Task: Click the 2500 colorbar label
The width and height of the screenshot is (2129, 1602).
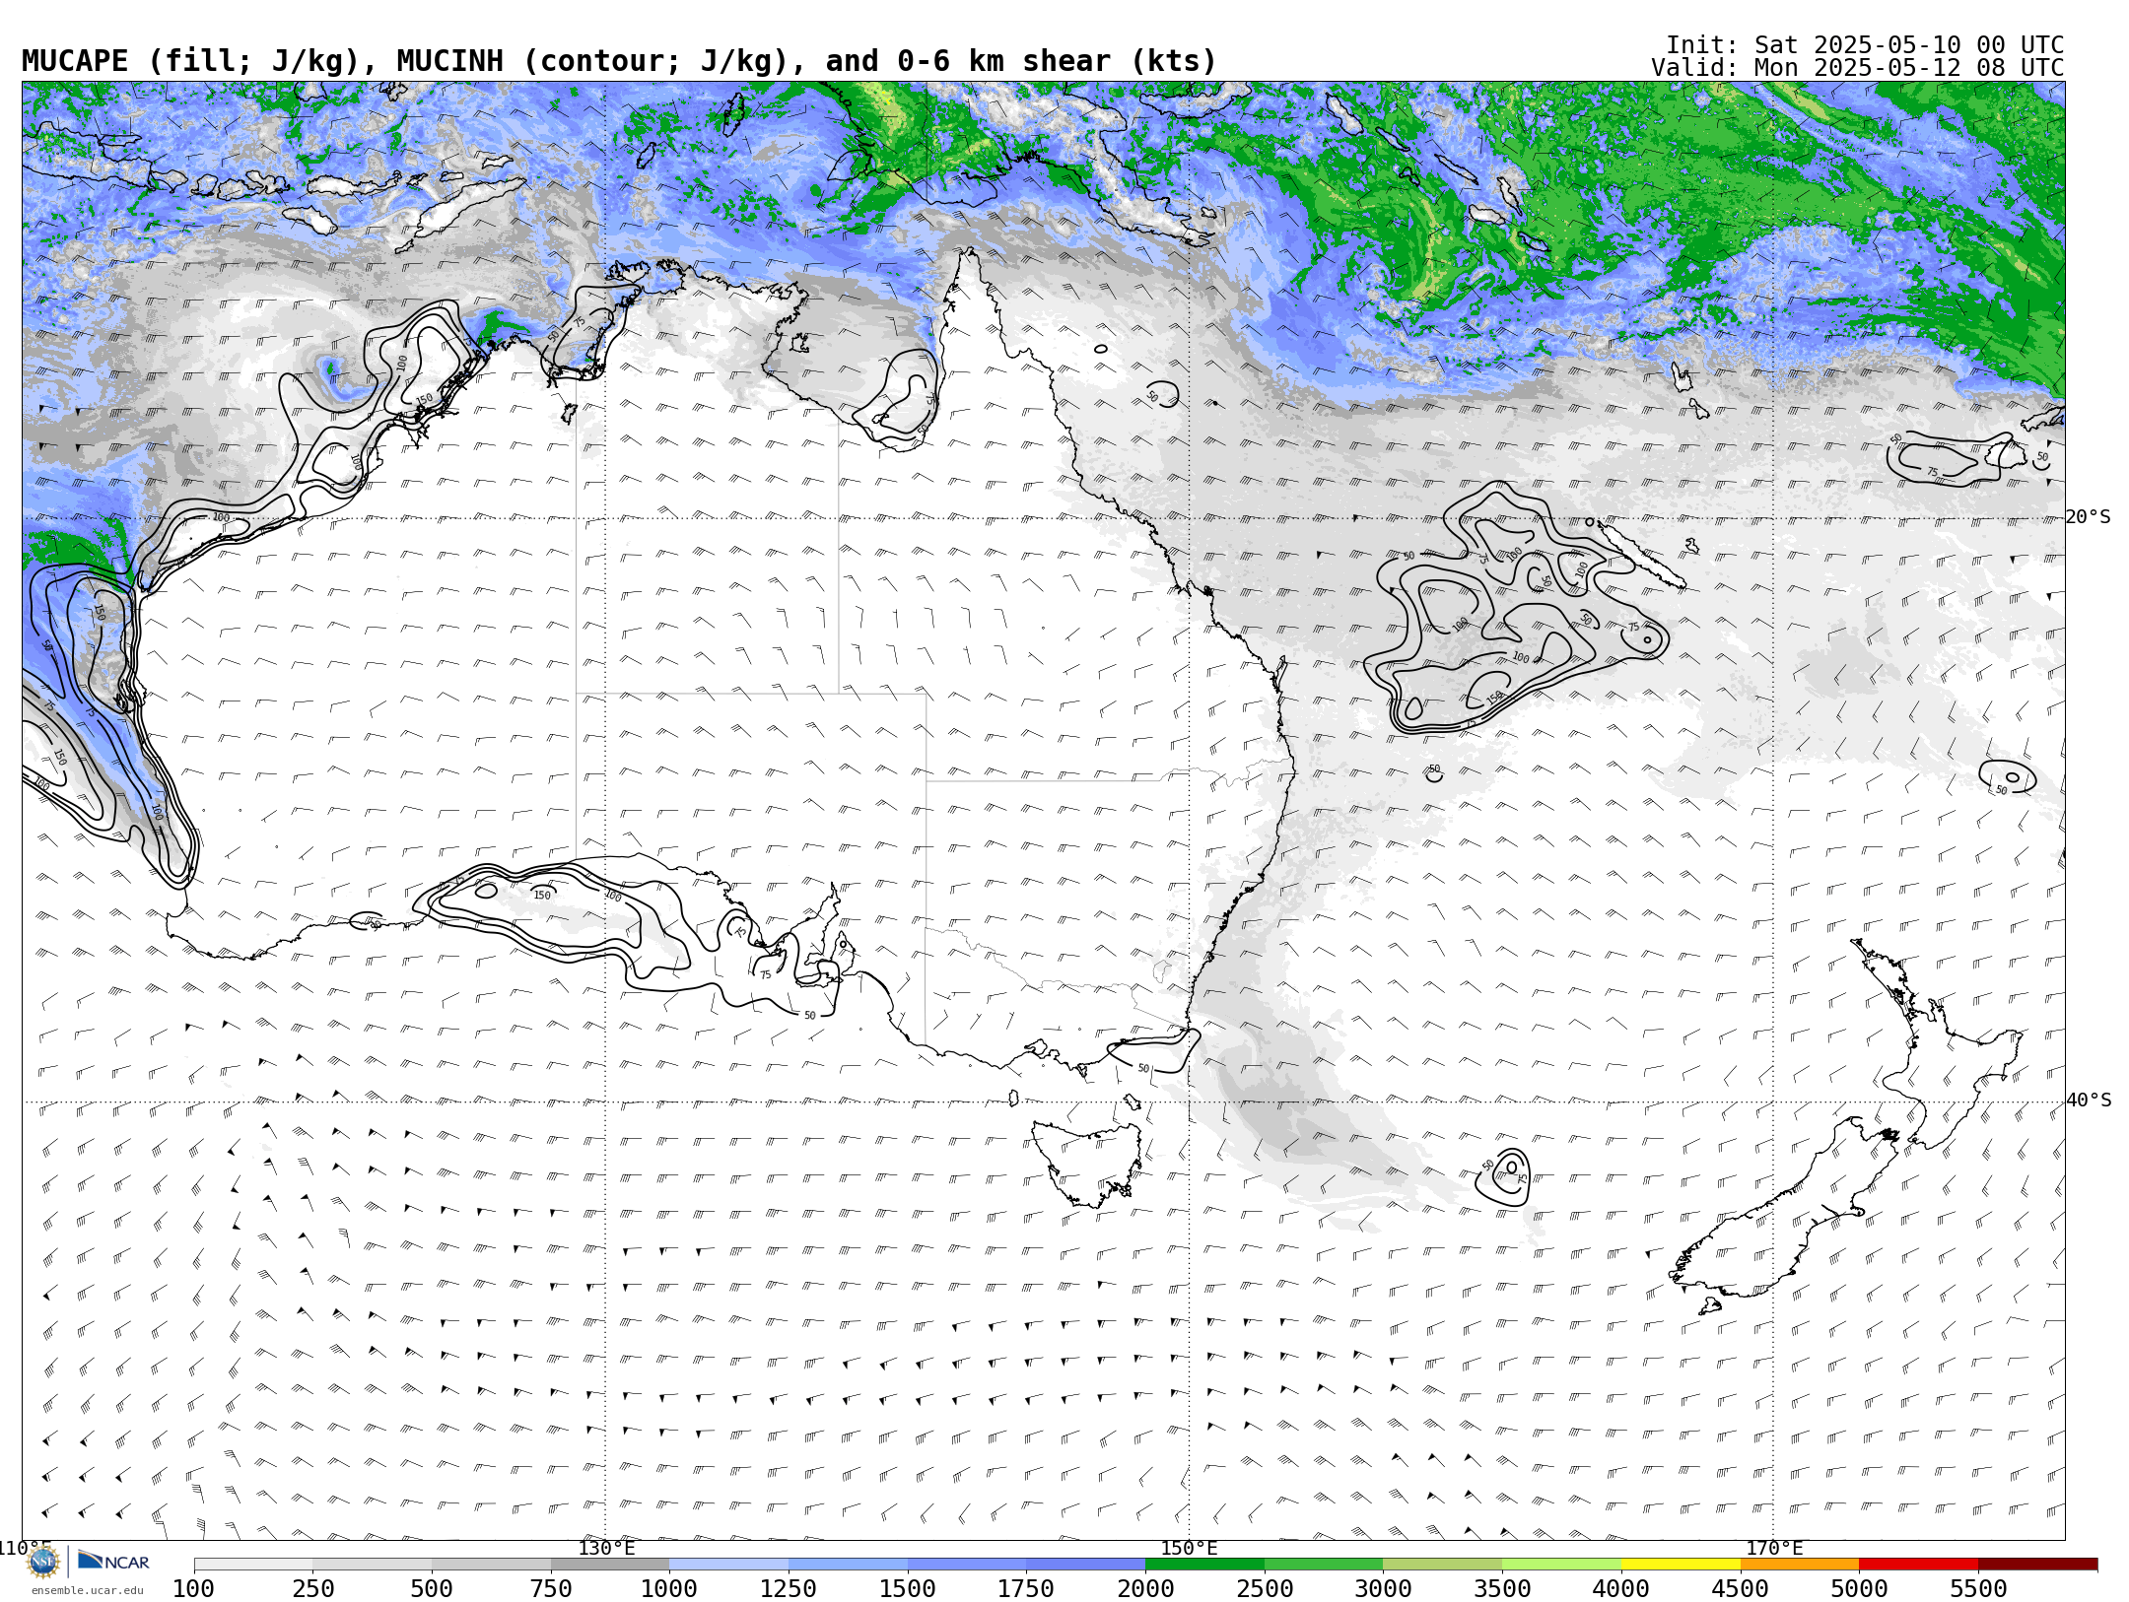Action: point(1265,1588)
